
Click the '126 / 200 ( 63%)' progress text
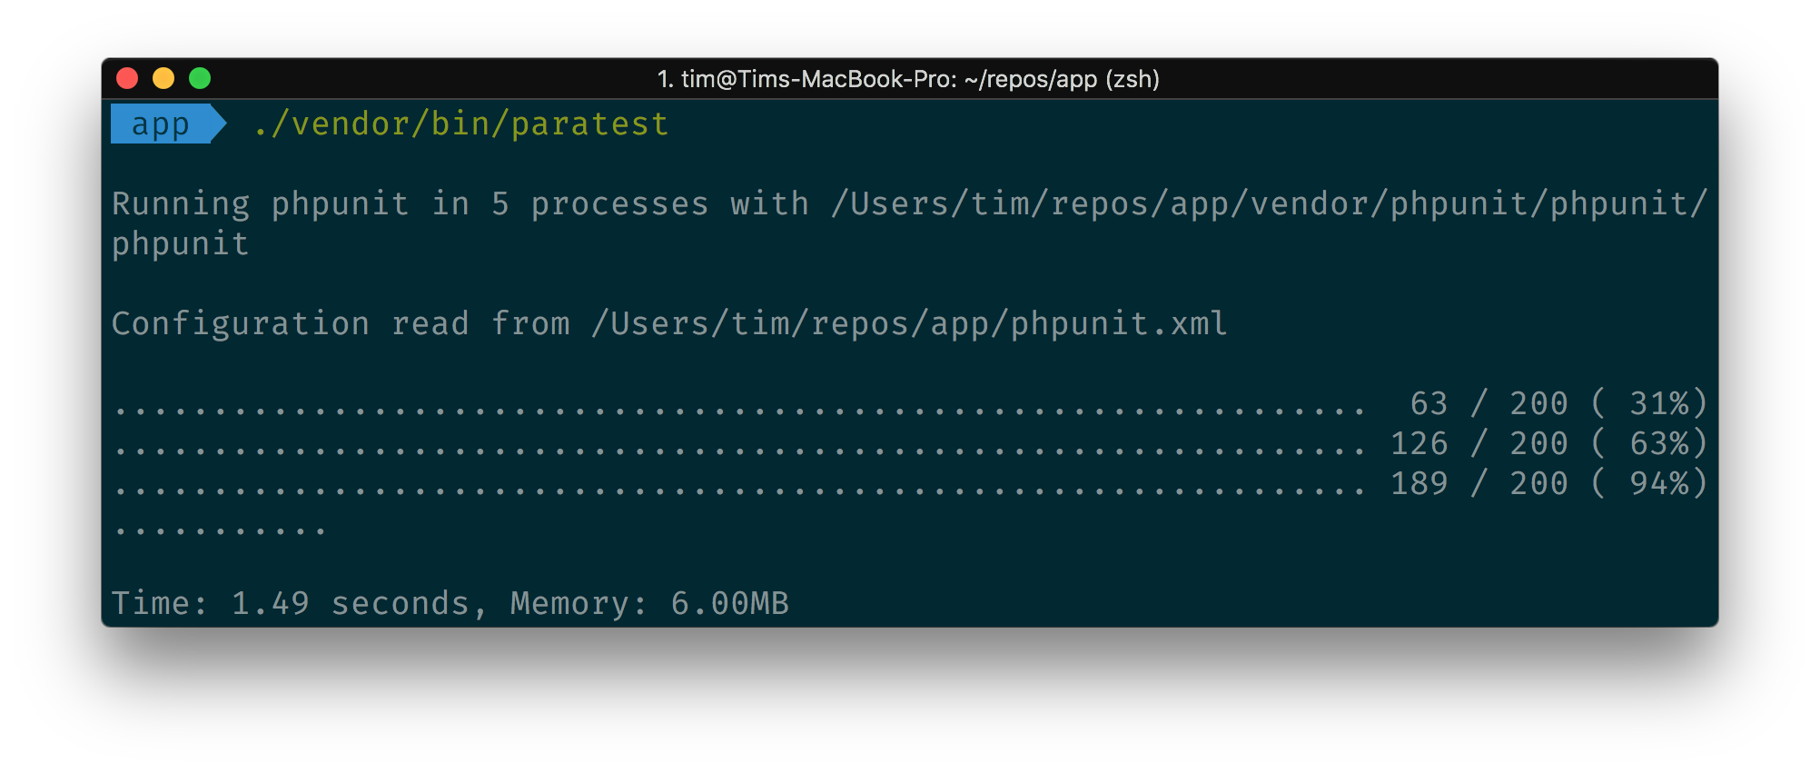[x=1549, y=443]
